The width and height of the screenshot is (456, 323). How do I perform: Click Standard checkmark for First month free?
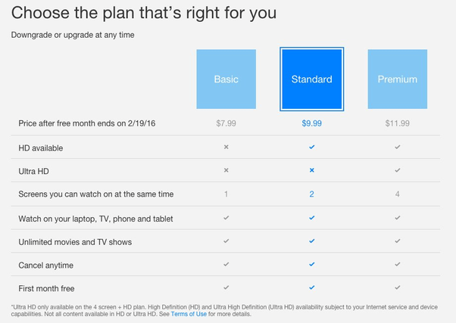tap(311, 288)
